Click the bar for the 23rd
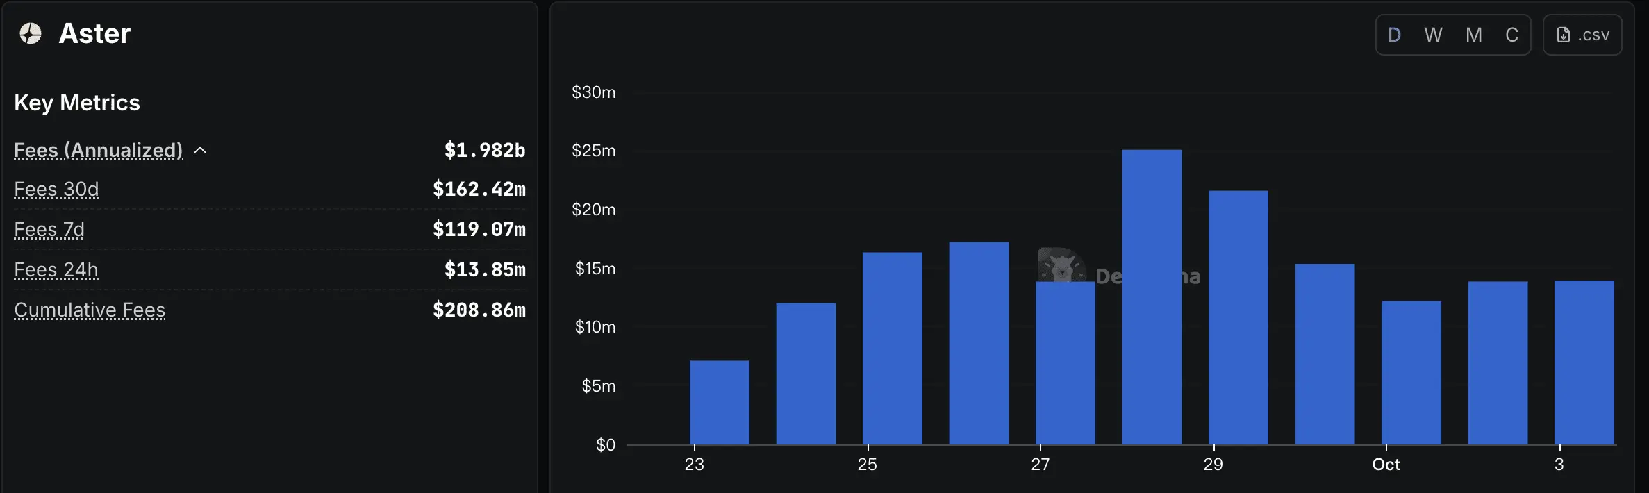The height and width of the screenshot is (493, 1649). tap(720, 403)
